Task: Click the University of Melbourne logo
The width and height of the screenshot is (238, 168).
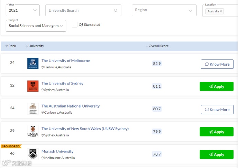Action: 33,64
